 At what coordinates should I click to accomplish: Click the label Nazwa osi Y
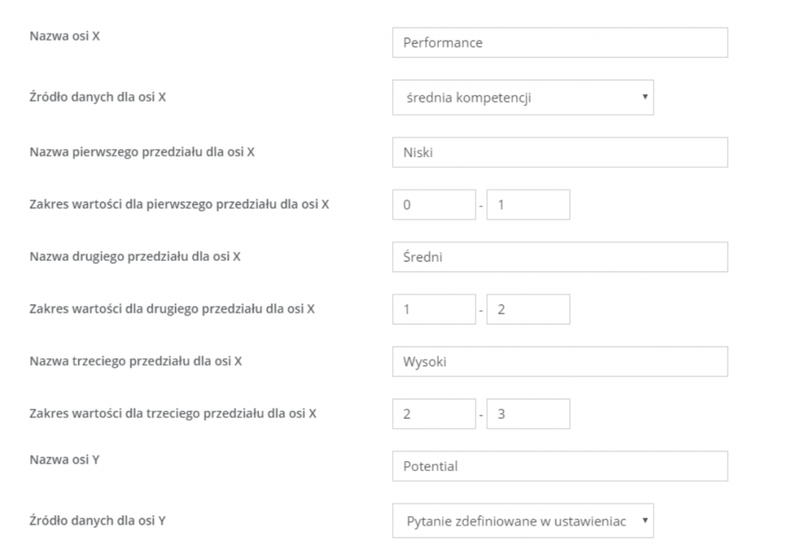tap(64, 459)
